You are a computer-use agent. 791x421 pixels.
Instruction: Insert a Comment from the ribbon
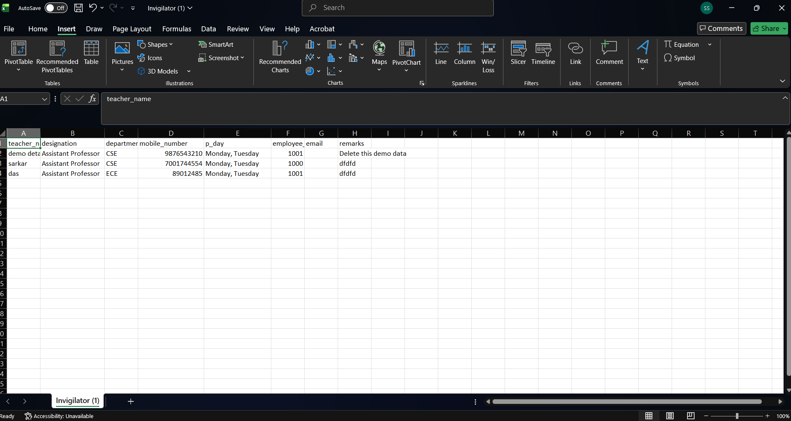609,53
